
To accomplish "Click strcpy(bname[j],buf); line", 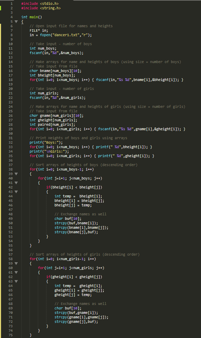I will tap(76, 232).
